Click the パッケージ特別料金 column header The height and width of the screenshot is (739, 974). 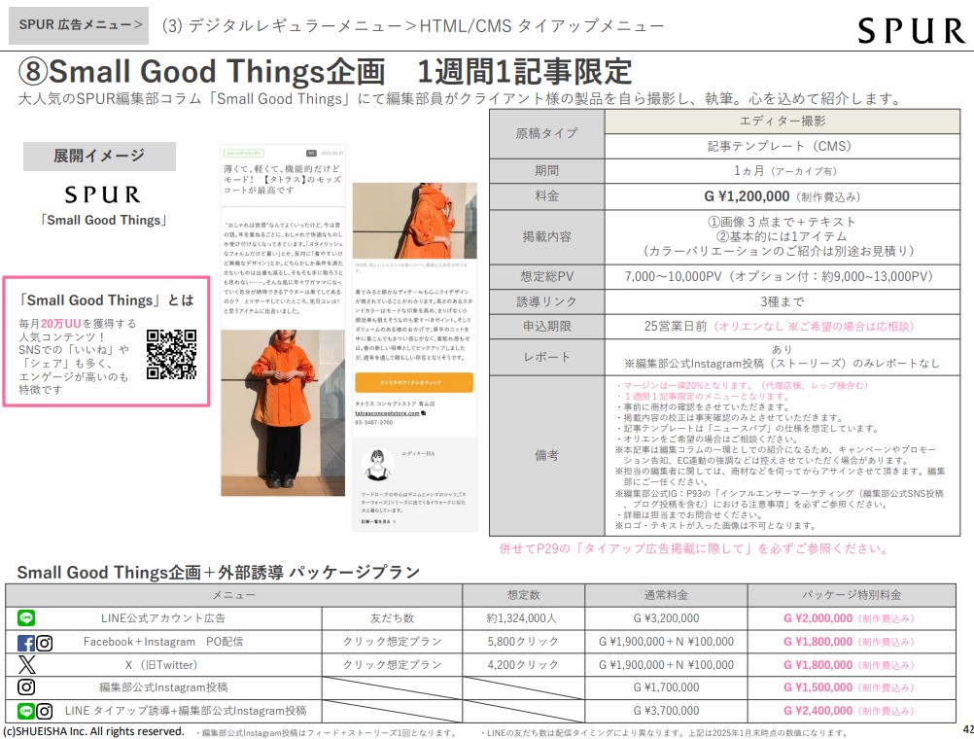(x=852, y=595)
